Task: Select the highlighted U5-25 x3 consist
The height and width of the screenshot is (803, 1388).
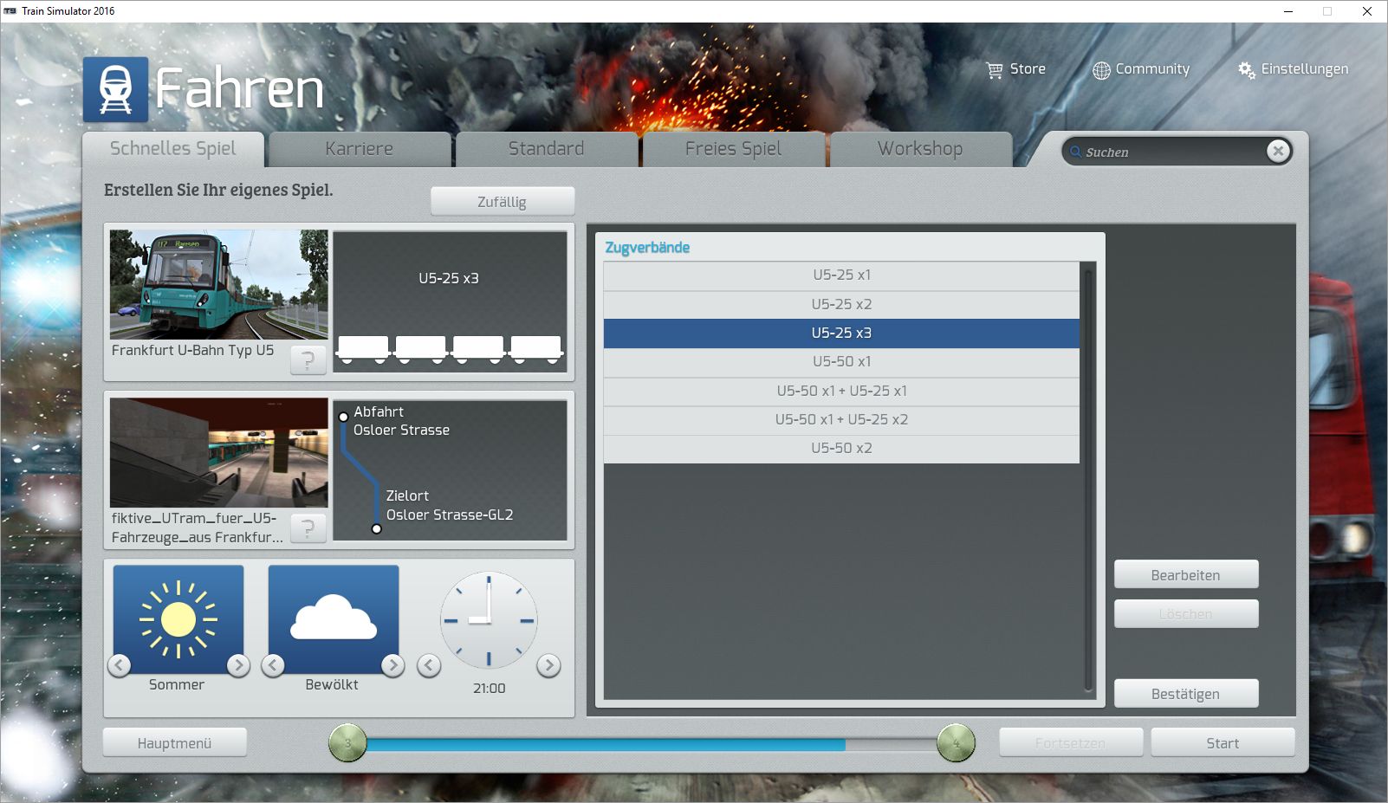Action: point(841,334)
